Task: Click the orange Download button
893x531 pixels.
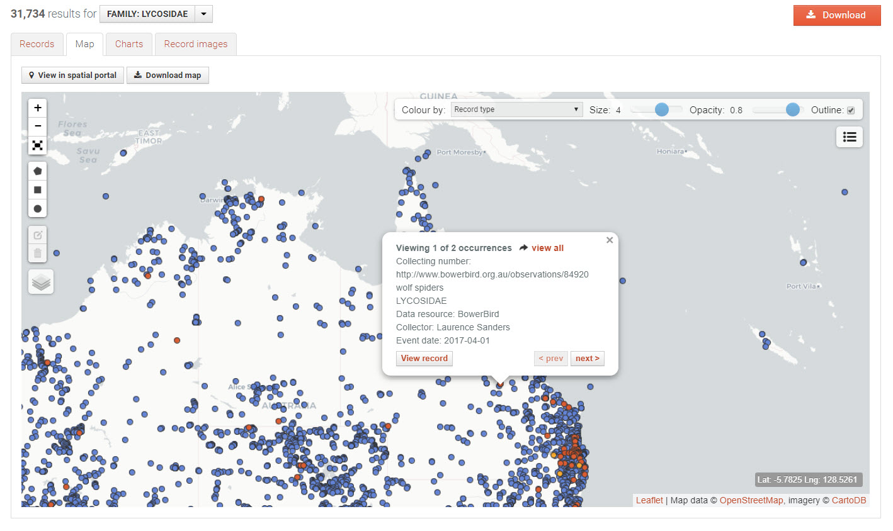Action: coord(836,15)
